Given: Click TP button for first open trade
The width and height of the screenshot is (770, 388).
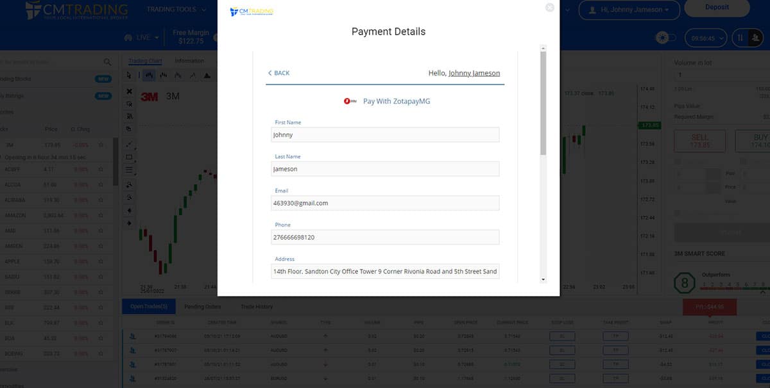Looking at the screenshot, I should (615, 336).
